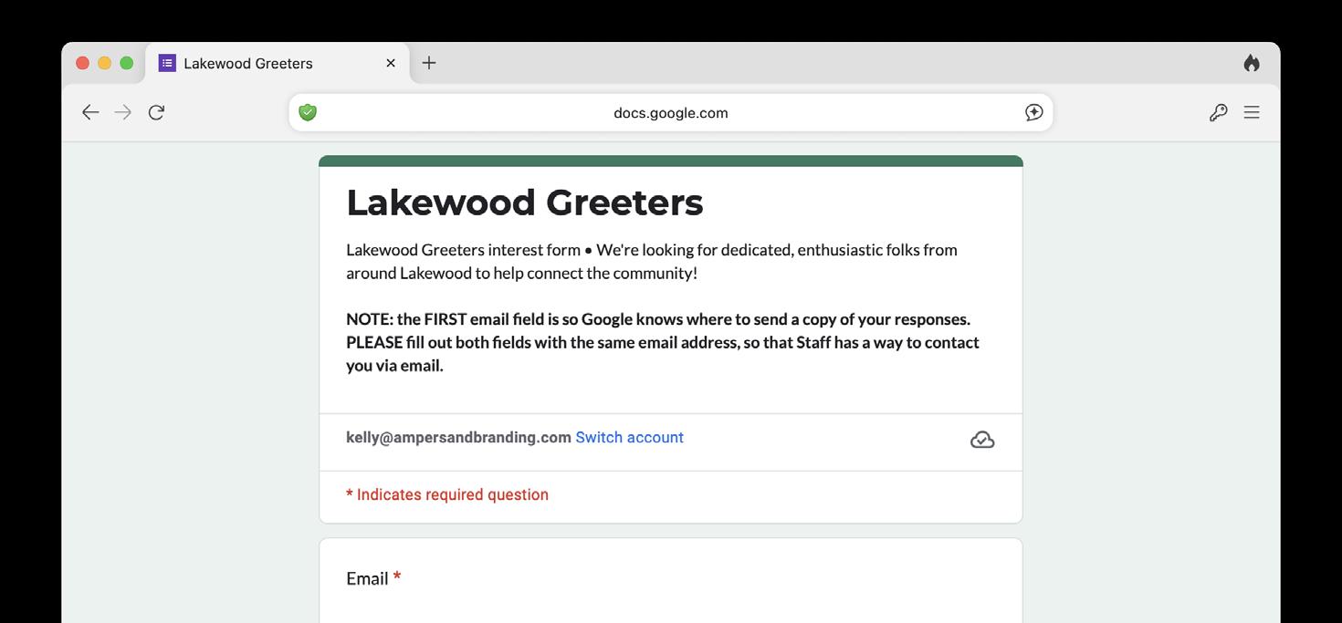
Task: Click the Google Forms favicon in tab
Action: coord(167,63)
